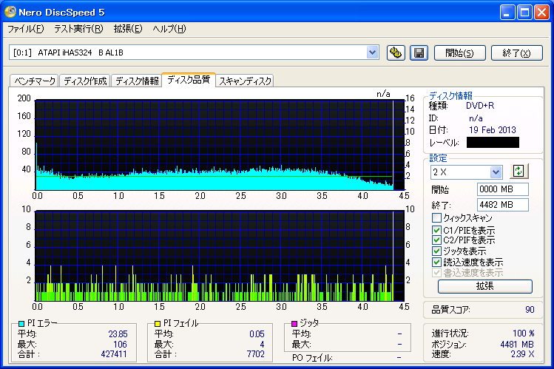
Task: Click the lower PI failure graph area
Action: click(x=220, y=256)
